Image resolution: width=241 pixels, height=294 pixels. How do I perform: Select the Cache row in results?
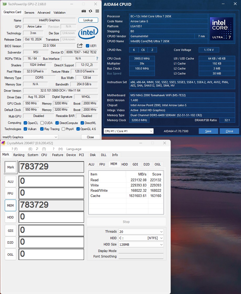tap(126, 196)
